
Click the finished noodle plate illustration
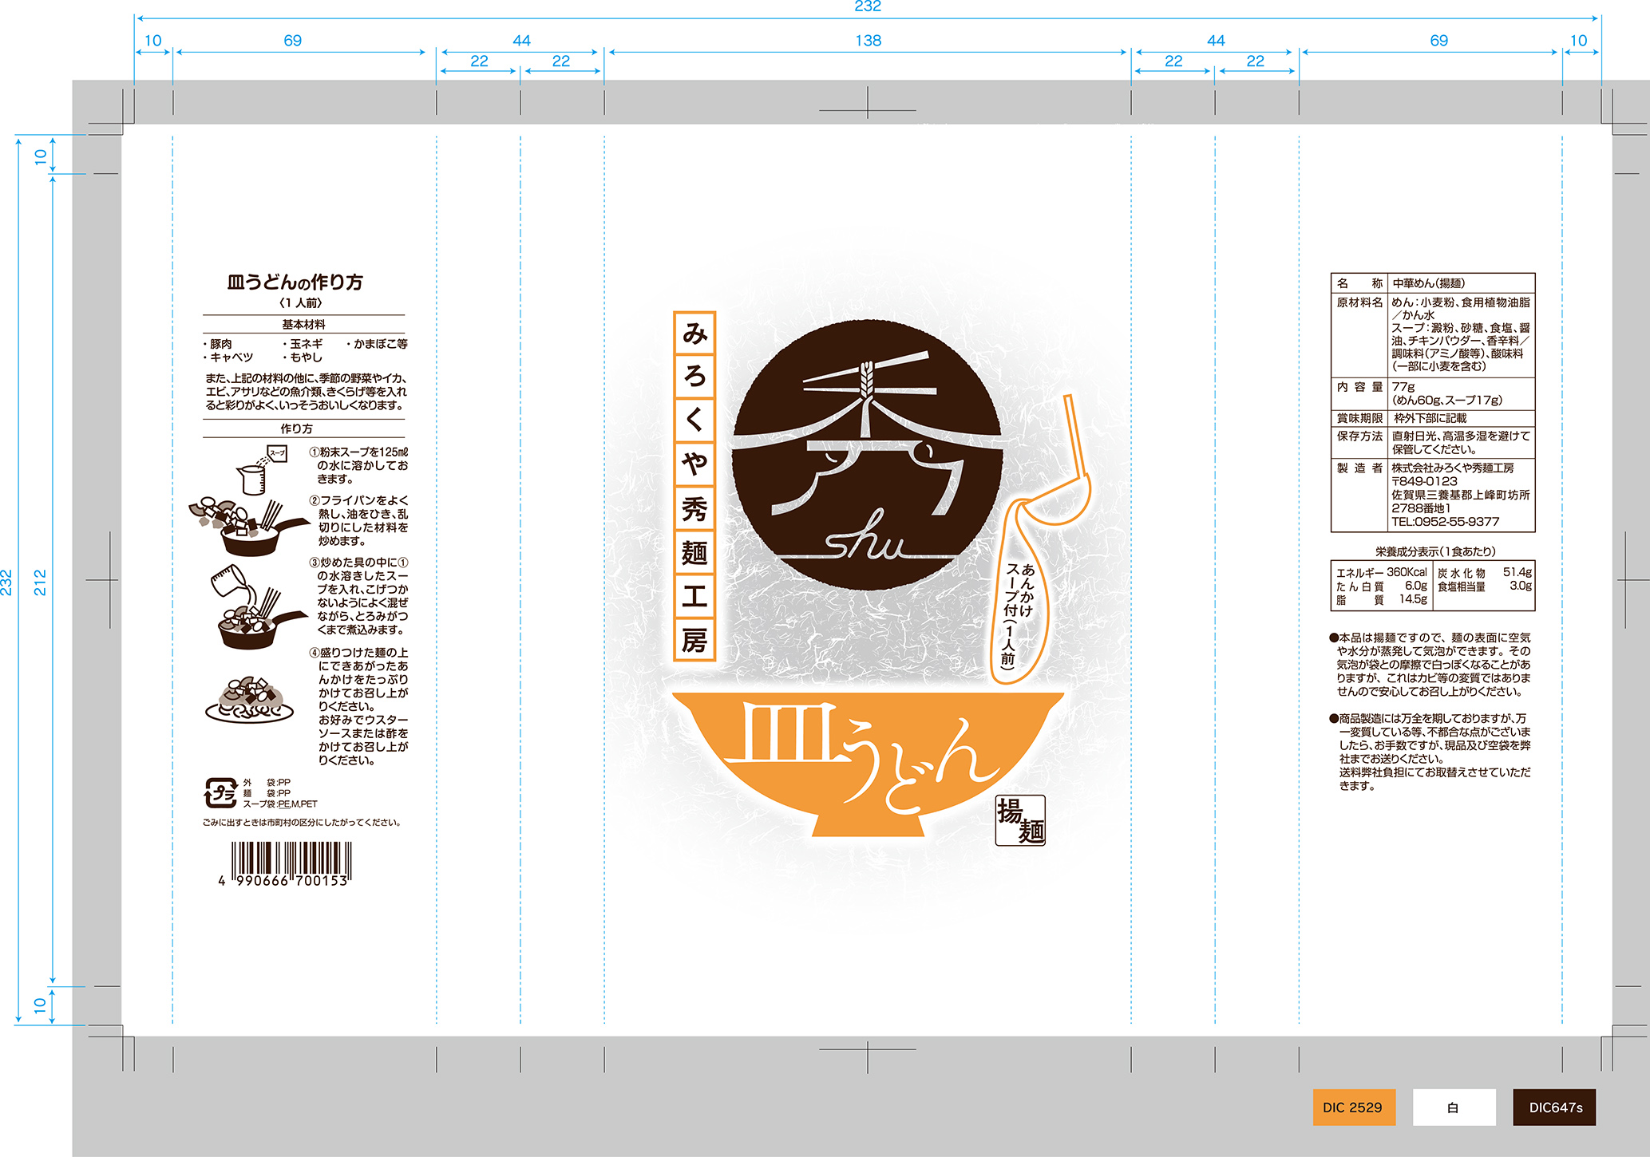(250, 700)
